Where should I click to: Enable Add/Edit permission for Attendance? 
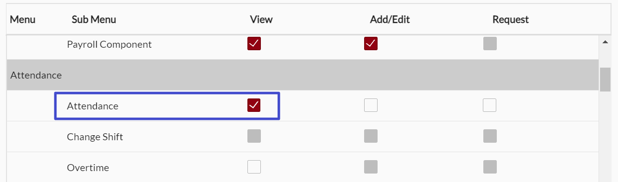click(371, 105)
